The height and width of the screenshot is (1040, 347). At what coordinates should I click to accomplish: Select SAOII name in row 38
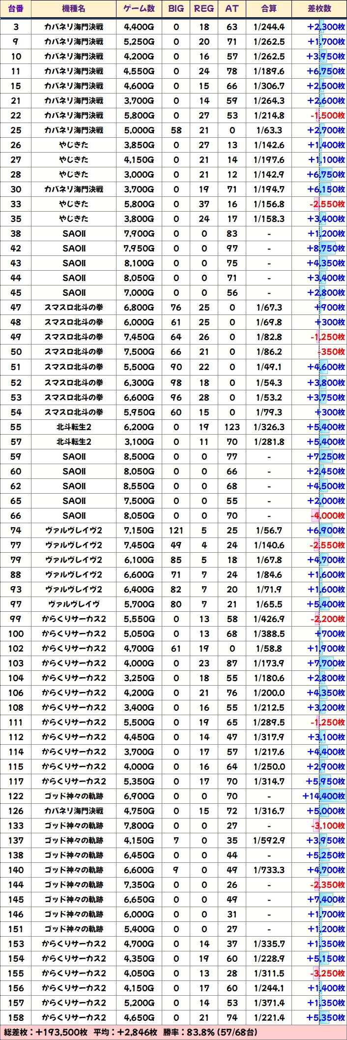[74, 233]
